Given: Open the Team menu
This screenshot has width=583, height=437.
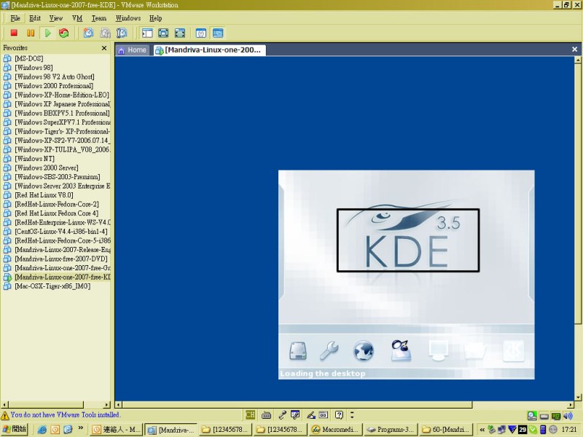Looking at the screenshot, I should point(99,18).
